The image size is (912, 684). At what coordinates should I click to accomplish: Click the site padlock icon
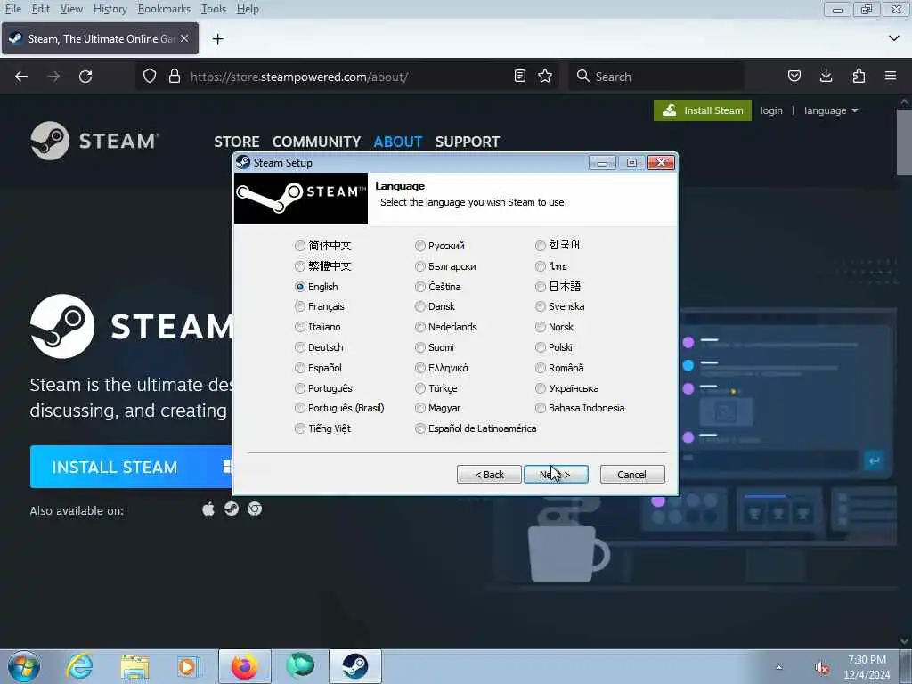[174, 77]
